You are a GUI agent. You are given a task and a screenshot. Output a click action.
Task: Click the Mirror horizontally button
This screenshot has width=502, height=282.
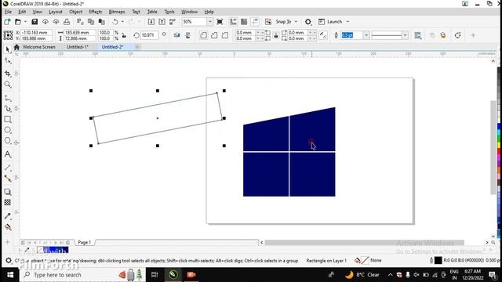[176, 35]
